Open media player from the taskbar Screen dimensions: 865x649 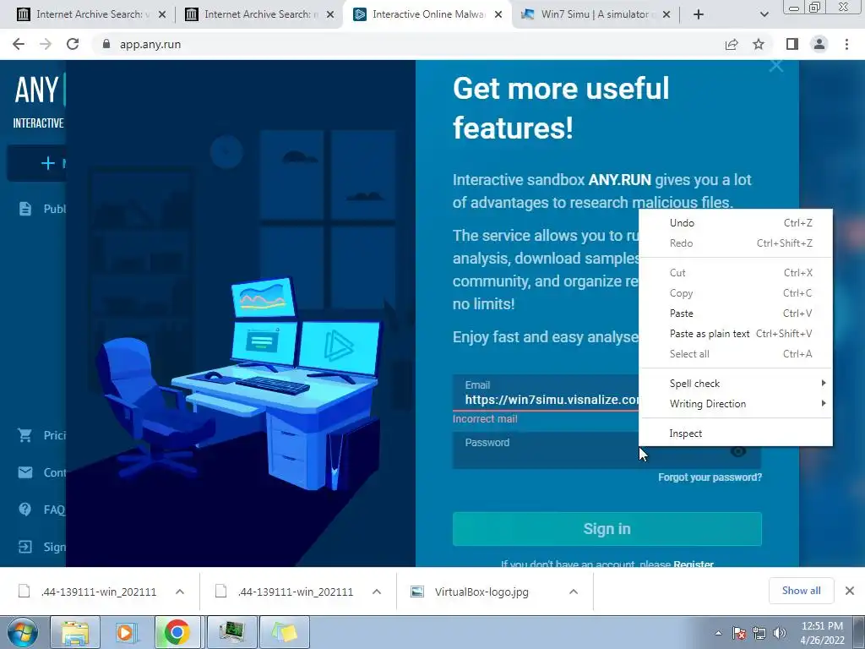[125, 632]
